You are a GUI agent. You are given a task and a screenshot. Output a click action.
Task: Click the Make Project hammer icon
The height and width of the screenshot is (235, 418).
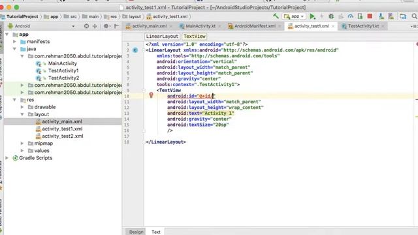click(276, 16)
